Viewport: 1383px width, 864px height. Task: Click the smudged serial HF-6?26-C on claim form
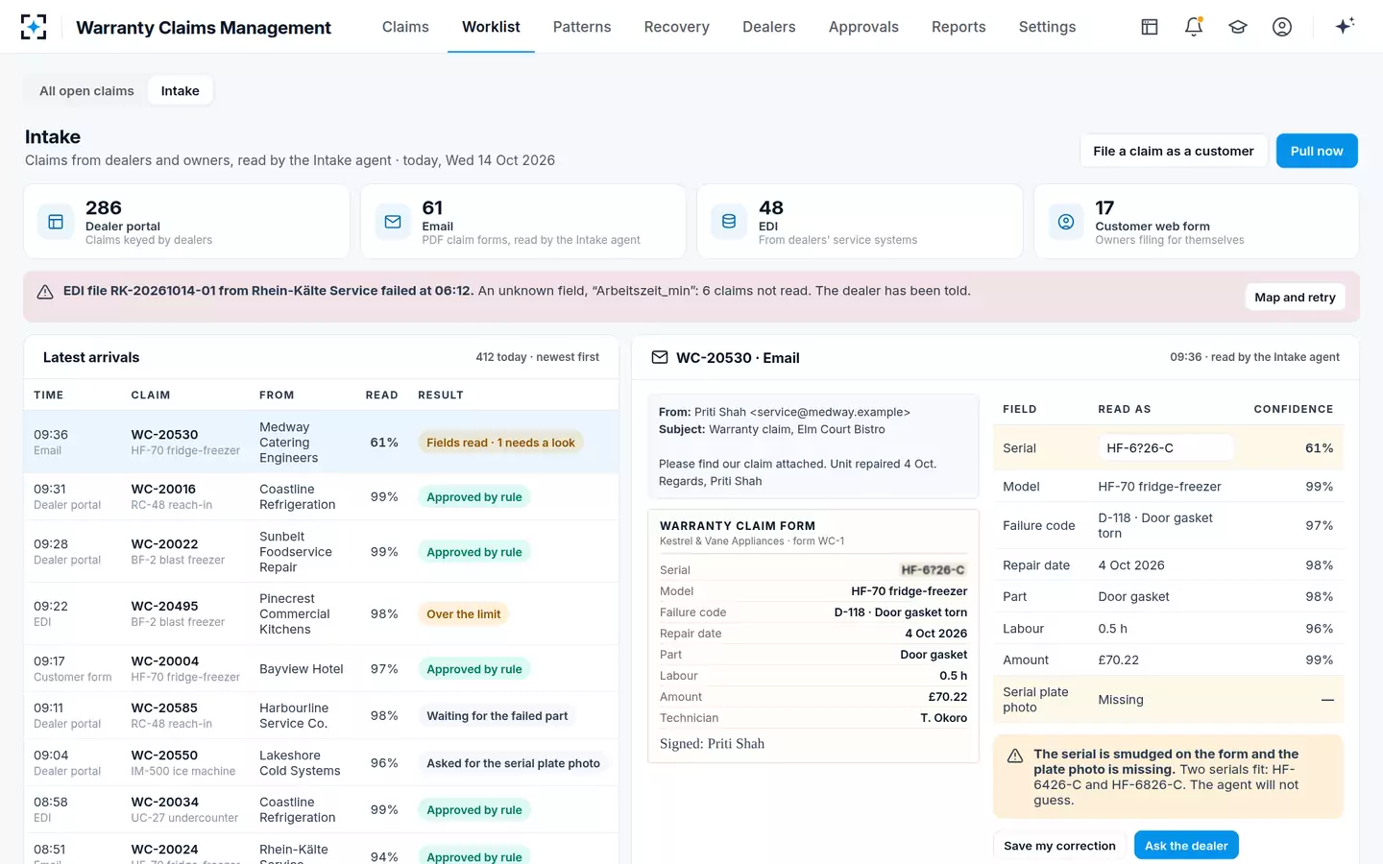[x=933, y=570]
